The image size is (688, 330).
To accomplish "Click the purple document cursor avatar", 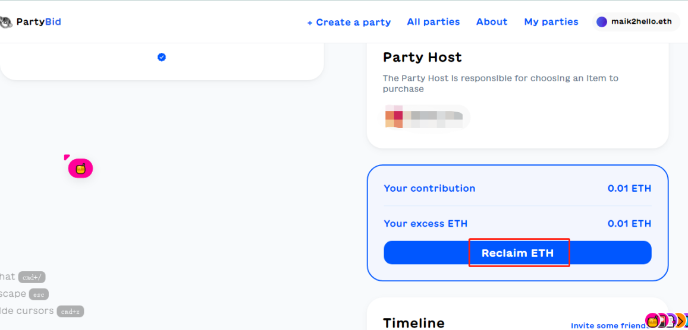I will point(671,321).
